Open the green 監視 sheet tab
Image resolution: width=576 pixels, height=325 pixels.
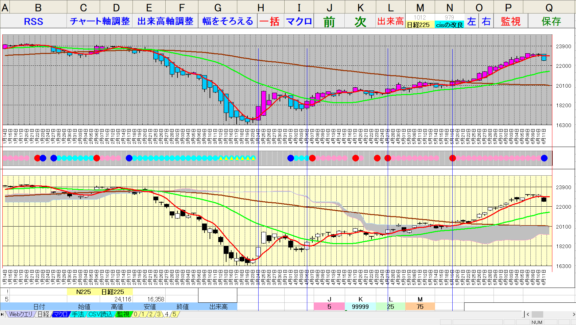click(123, 314)
